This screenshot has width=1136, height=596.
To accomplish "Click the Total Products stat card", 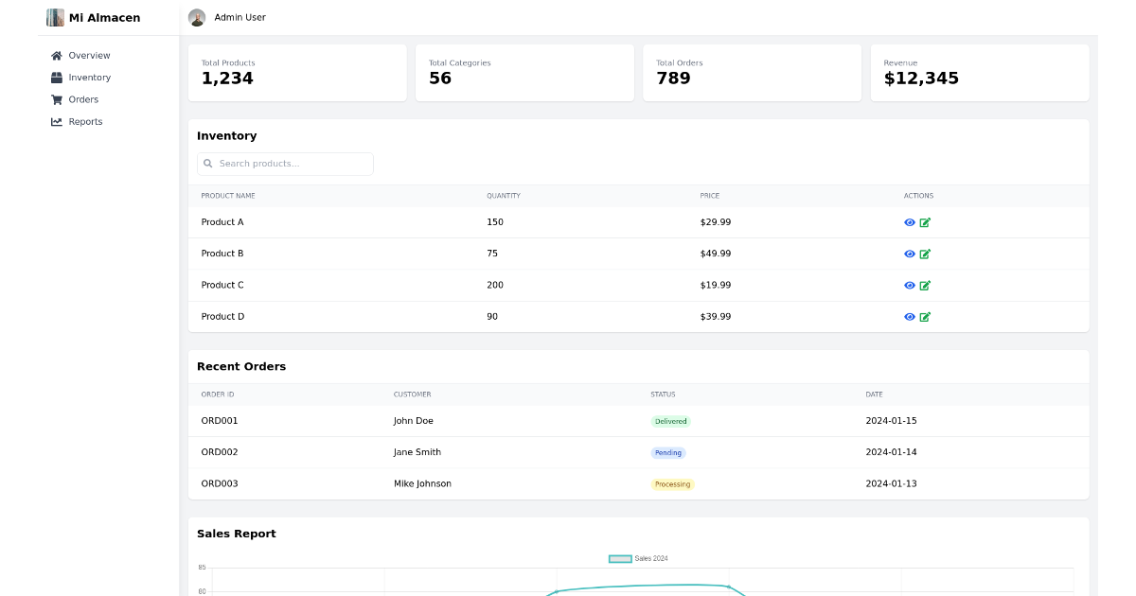I will [297, 73].
